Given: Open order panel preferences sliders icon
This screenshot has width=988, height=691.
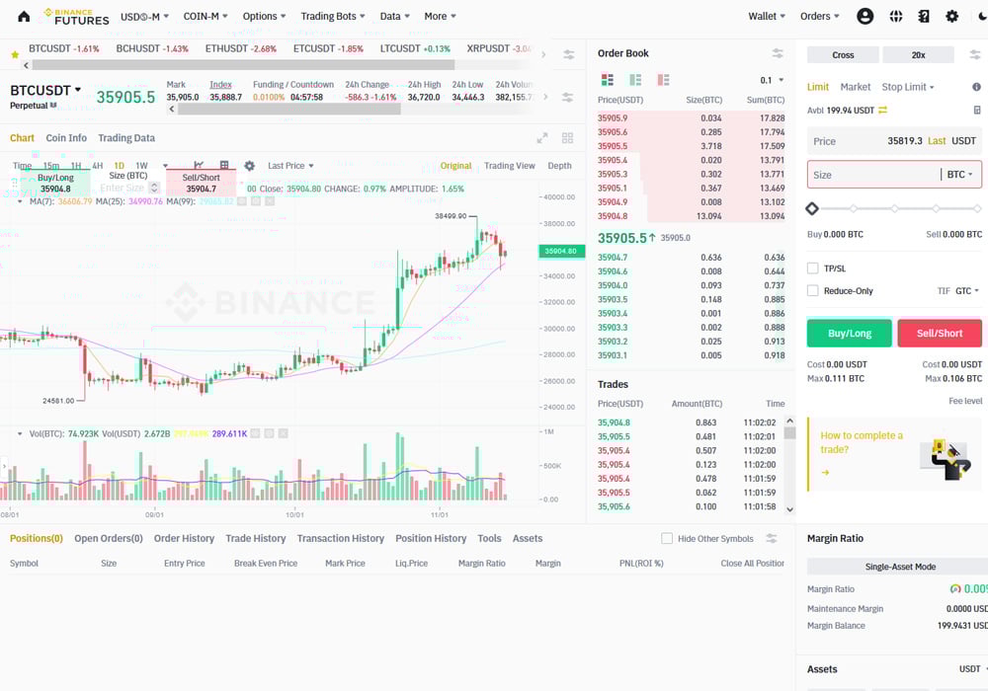Looking at the screenshot, I should (x=975, y=54).
